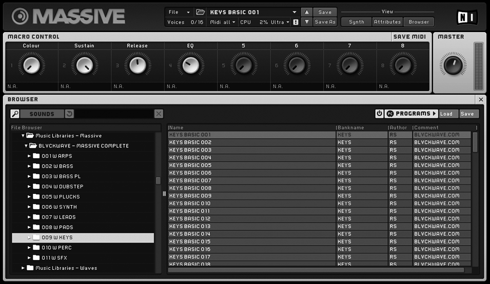Image resolution: width=490 pixels, height=284 pixels.
Task: Load the previous preset with up arrow
Action: (x=306, y=12)
